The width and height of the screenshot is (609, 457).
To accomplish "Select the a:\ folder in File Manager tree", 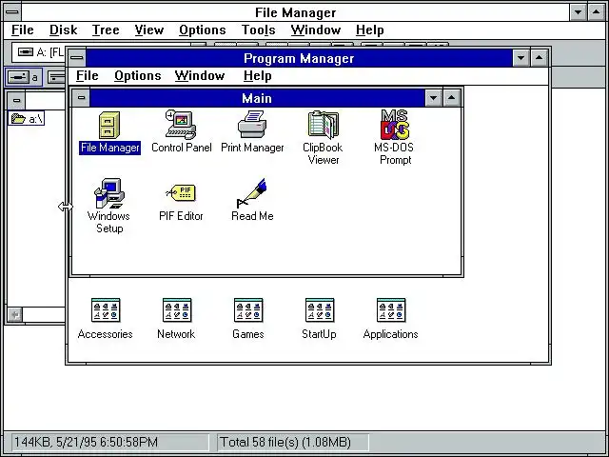I will (x=27, y=118).
